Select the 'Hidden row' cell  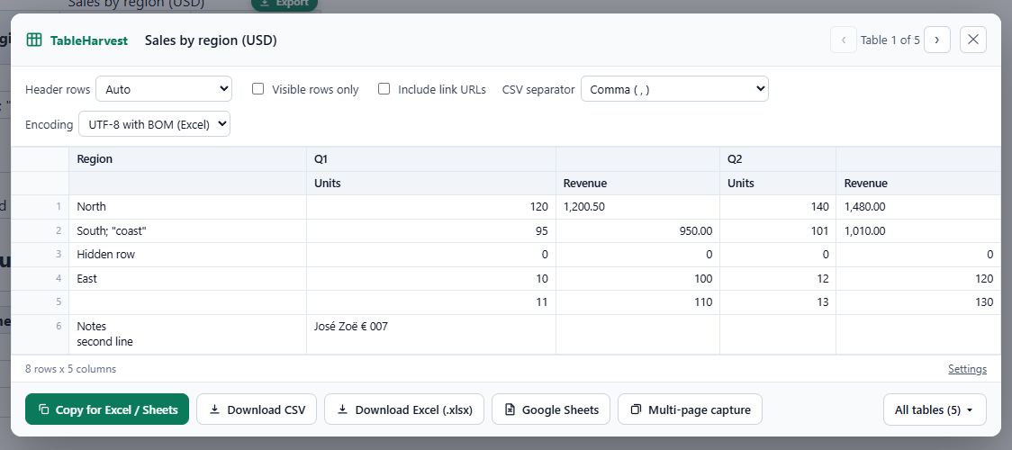(187, 255)
